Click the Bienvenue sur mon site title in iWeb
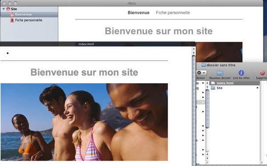The height and width of the screenshot is (166, 267). (x=159, y=31)
